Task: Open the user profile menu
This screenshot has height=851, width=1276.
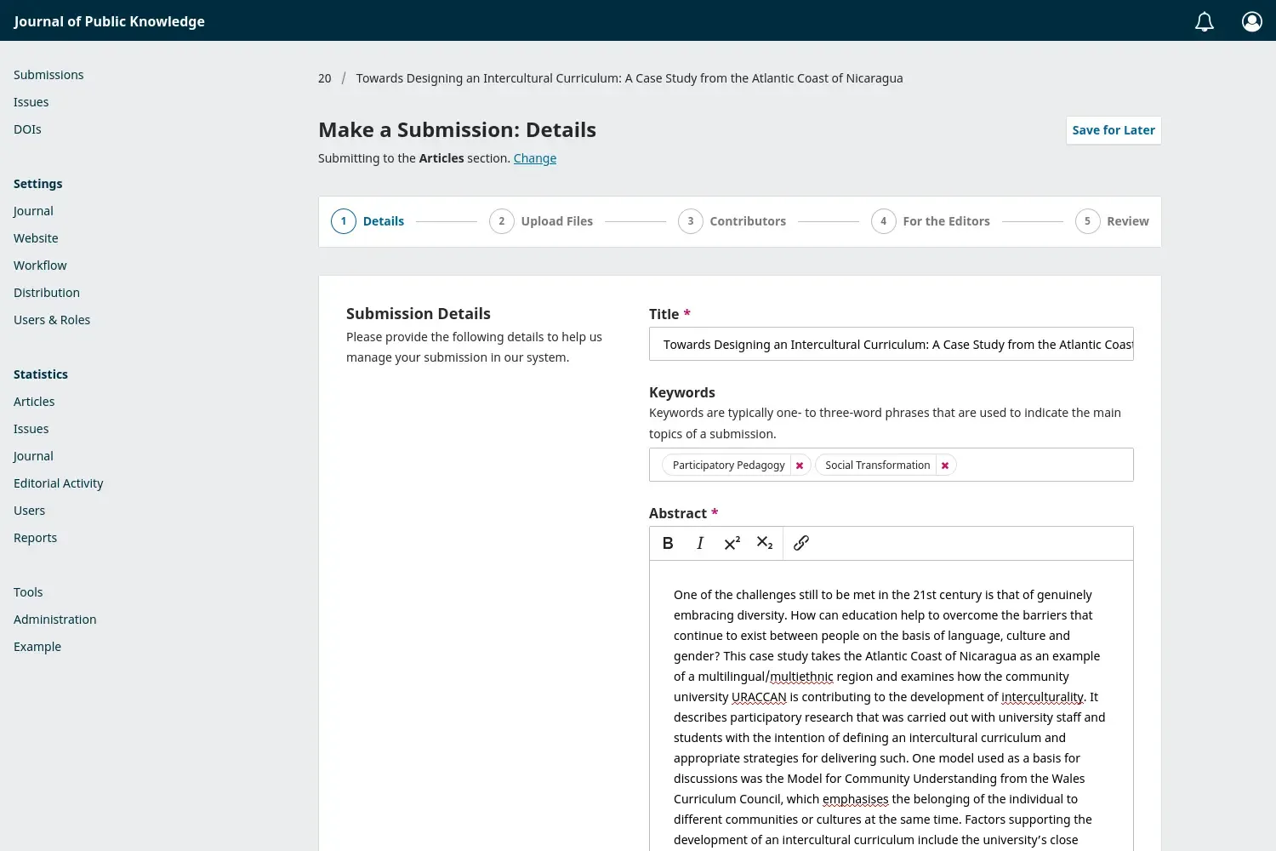Action: 1251,21
